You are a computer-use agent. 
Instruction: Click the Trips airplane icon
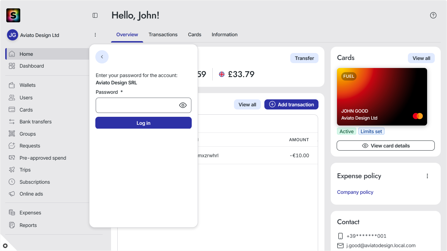[x=12, y=170]
